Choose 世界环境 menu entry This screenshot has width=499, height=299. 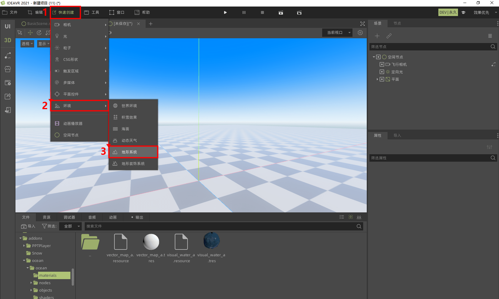point(133,106)
